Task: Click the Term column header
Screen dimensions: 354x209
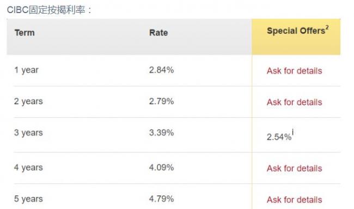Action: (x=25, y=33)
